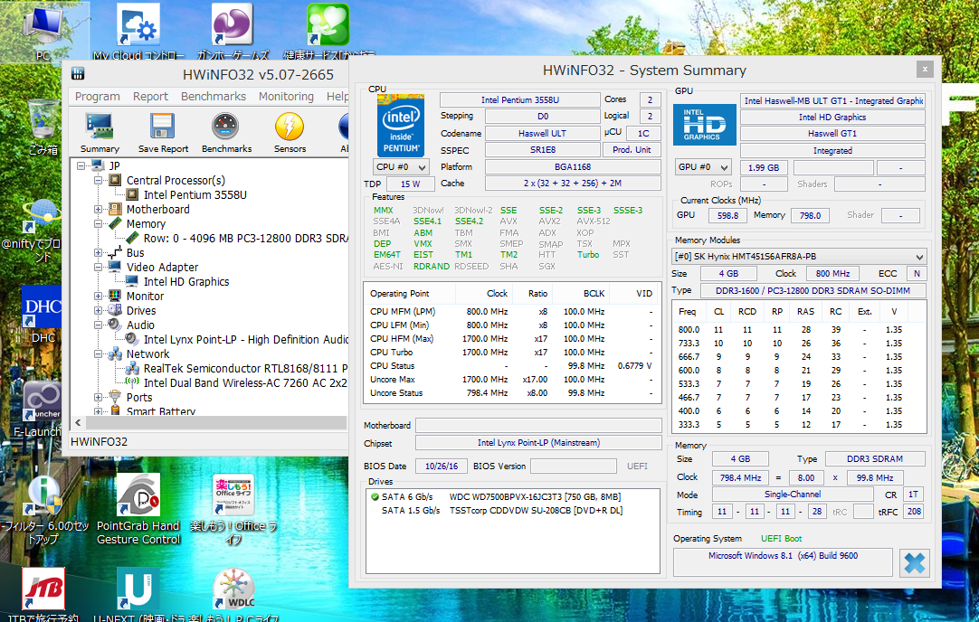Click the Smart Battery tree item
The height and width of the screenshot is (622, 979).
(x=160, y=411)
